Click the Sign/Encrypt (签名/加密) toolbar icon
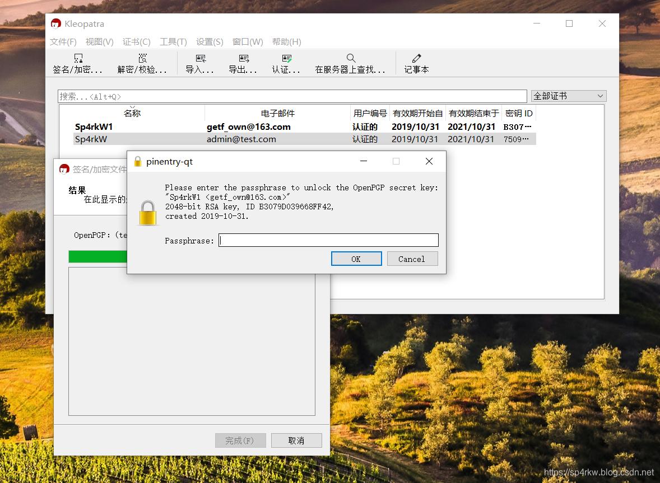This screenshot has height=483, width=660. (78, 59)
